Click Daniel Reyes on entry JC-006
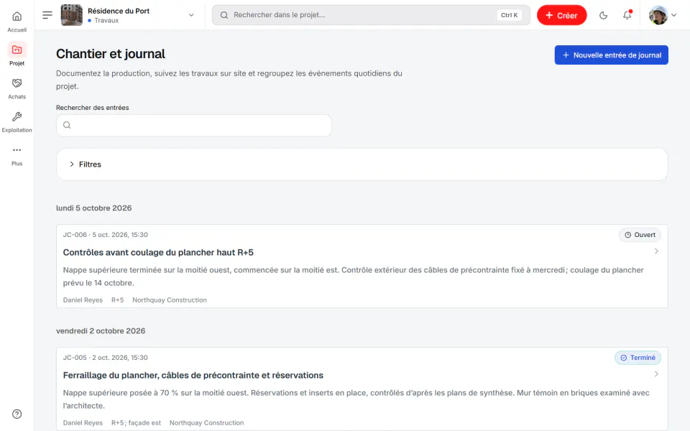The height and width of the screenshot is (431, 690). click(x=83, y=300)
